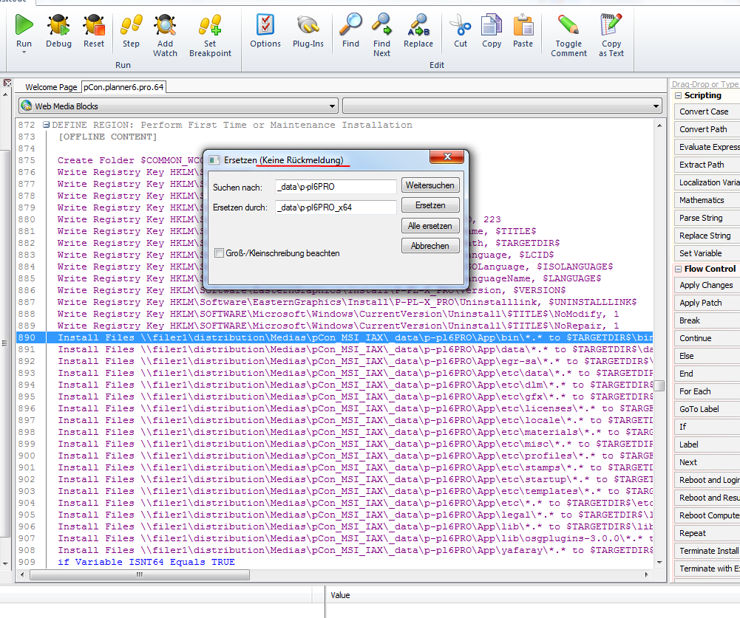Select Break command

[707, 320]
